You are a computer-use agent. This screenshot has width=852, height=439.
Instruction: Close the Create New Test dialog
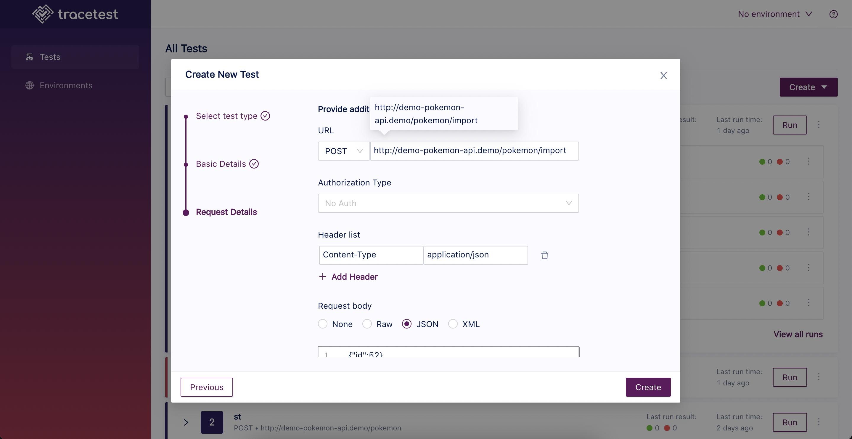663,76
